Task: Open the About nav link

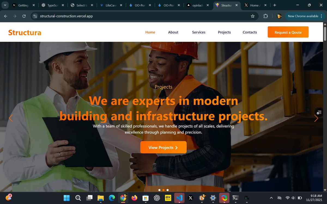Action: click(x=173, y=32)
